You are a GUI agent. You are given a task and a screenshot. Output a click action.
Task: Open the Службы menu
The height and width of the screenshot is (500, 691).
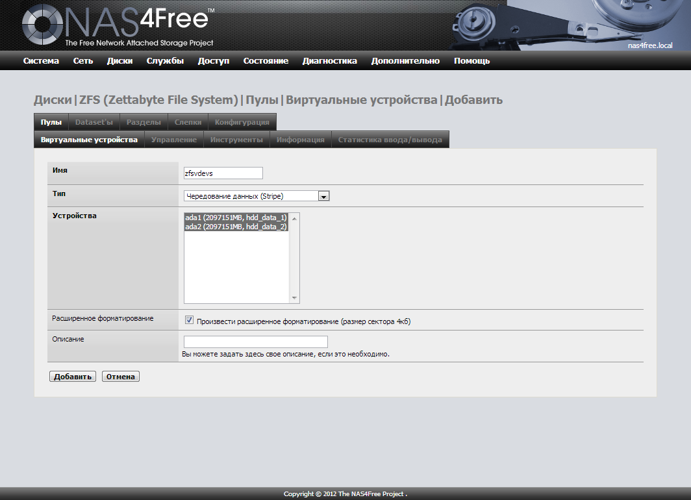[x=165, y=61]
